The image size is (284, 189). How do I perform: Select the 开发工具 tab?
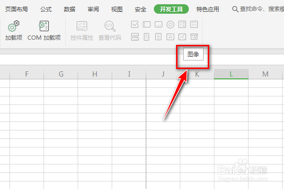(171, 9)
